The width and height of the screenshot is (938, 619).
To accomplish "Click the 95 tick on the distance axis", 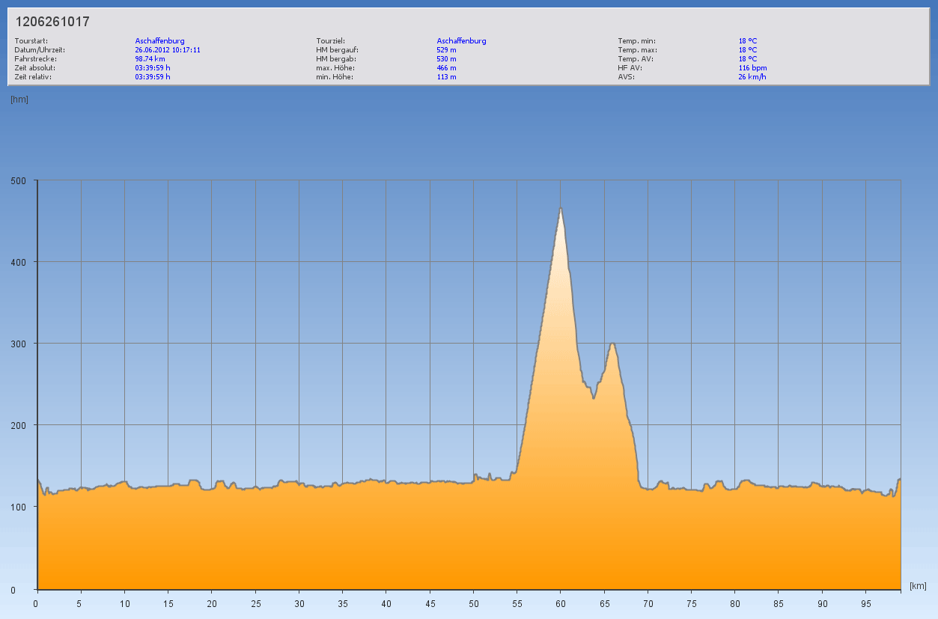I will coord(865,603).
